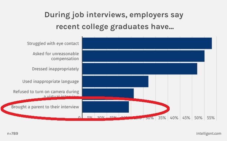Select the 'Used inappropriate language' bar
This screenshot has height=141, width=227.
tap(115, 81)
